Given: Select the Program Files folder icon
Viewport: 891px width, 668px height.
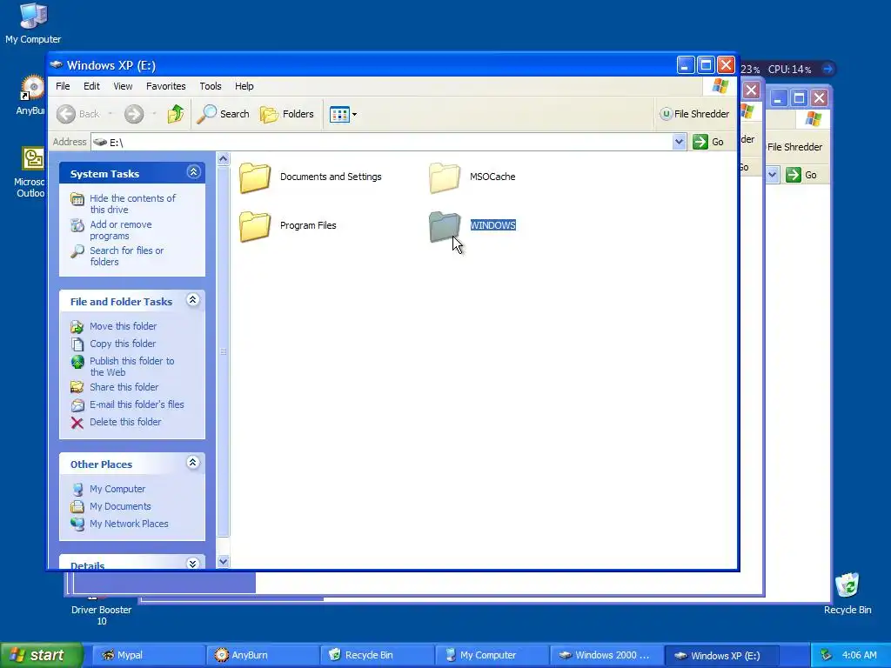Looking at the screenshot, I should 255,227.
